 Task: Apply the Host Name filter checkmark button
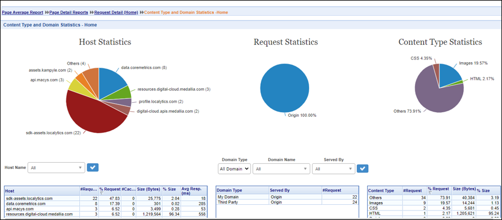(x=93, y=167)
